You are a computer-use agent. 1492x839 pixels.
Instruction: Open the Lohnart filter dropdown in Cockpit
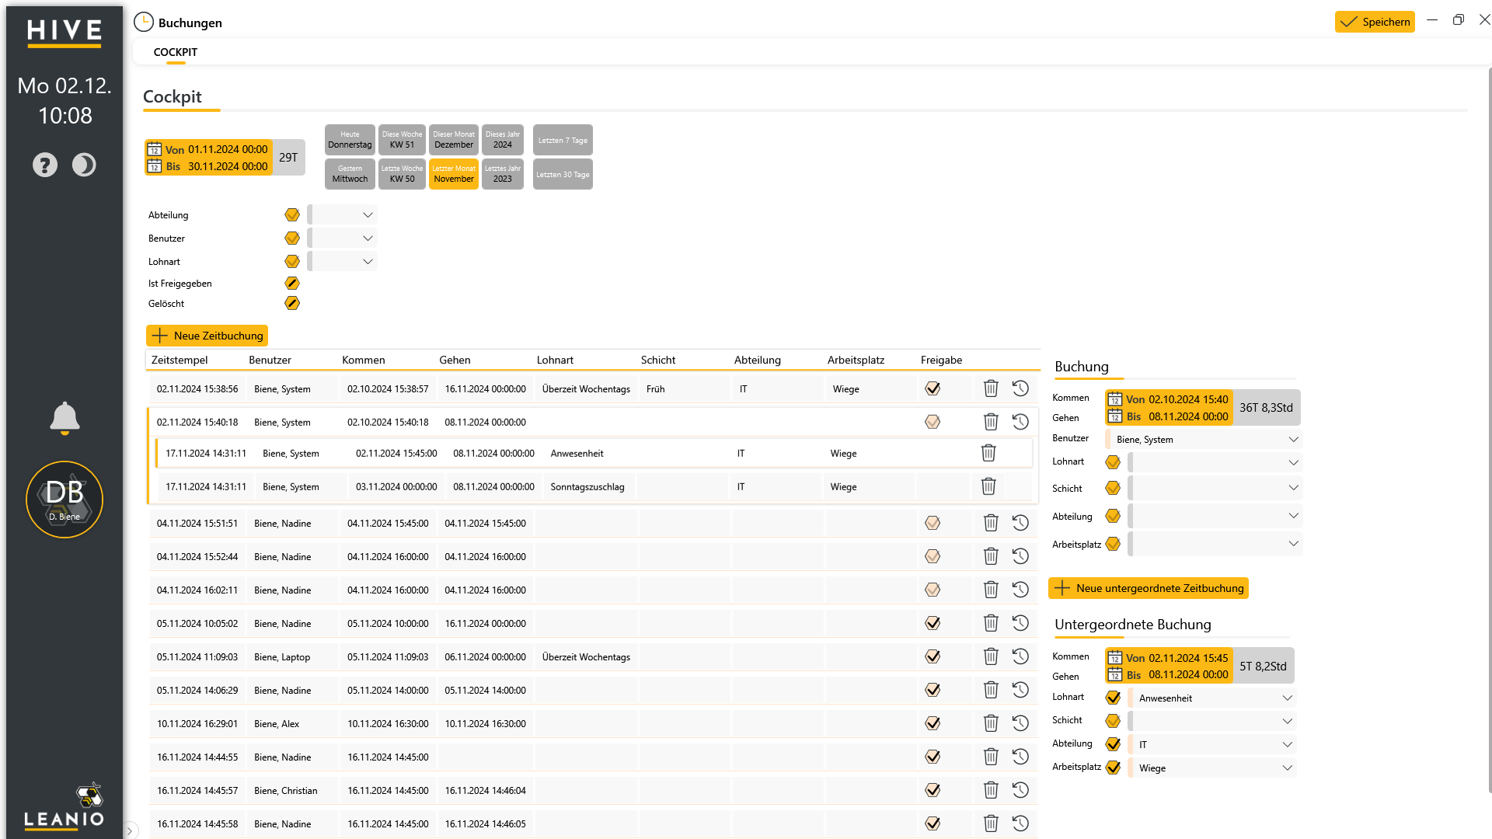point(343,262)
